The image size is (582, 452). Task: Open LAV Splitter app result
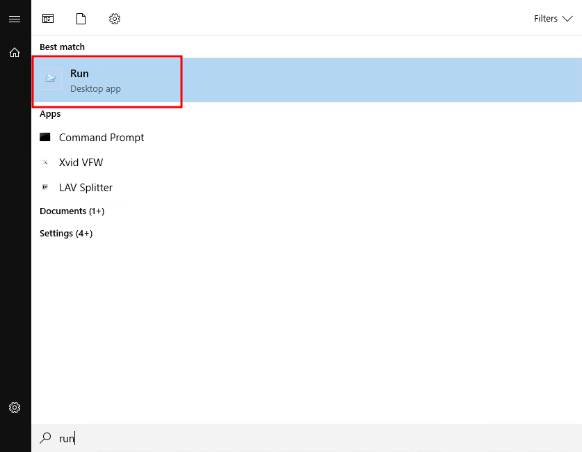pyautogui.click(x=307, y=187)
